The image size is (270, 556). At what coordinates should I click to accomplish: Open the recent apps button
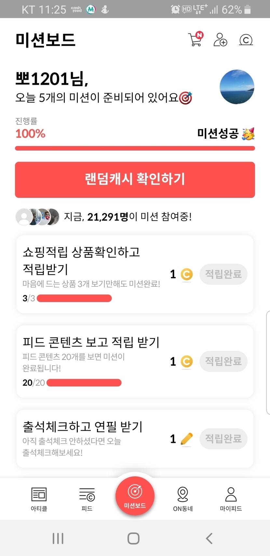[58, 538]
